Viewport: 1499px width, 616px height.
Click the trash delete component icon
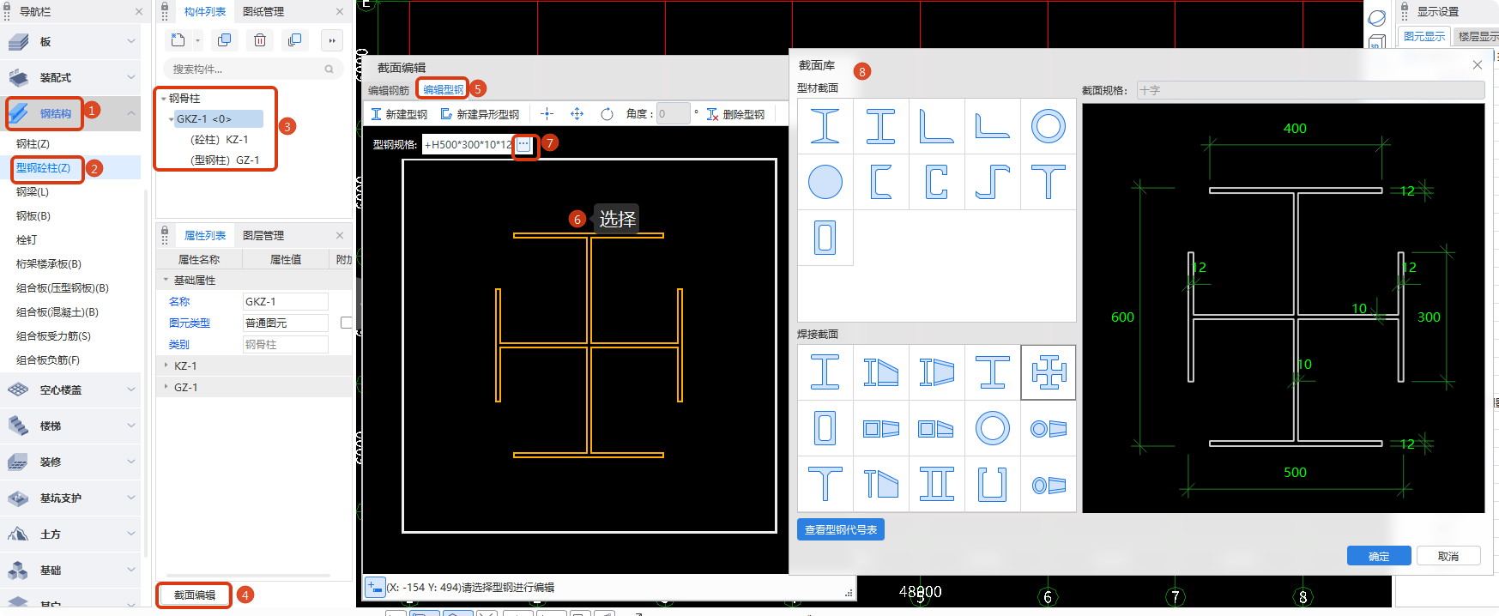click(260, 40)
